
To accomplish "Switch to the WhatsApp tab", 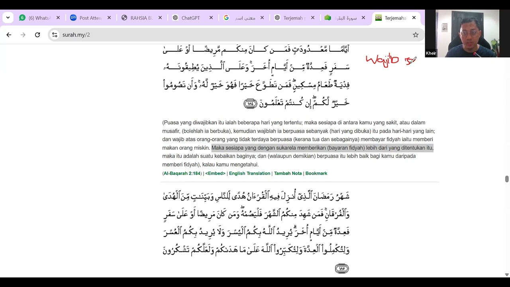I will [x=39, y=18].
